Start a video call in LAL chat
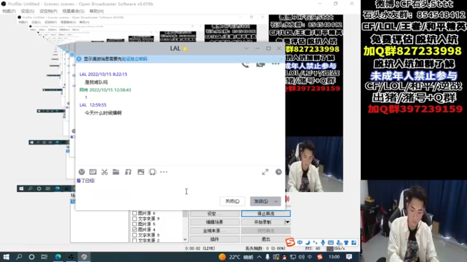This screenshot has height=262, width=467. click(x=260, y=64)
